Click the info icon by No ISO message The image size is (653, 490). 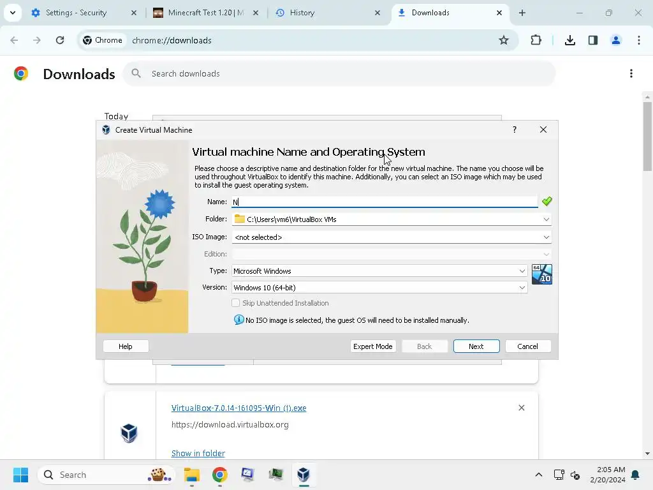[x=238, y=320]
